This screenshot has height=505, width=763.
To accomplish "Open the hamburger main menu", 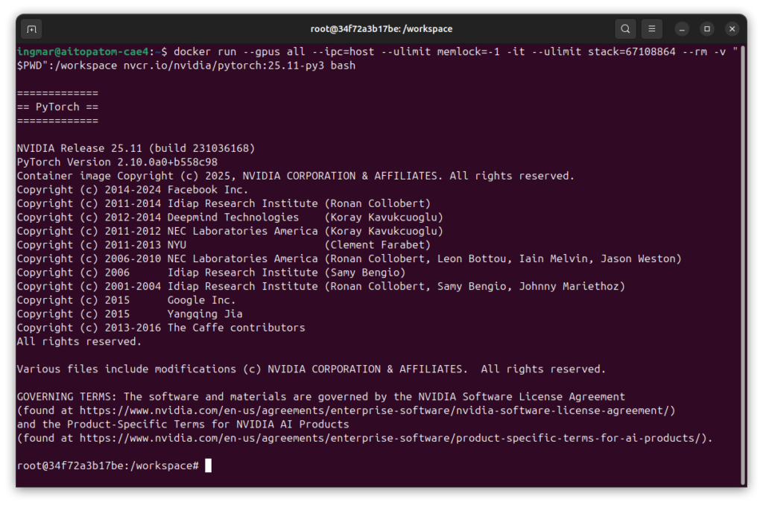I will point(651,29).
